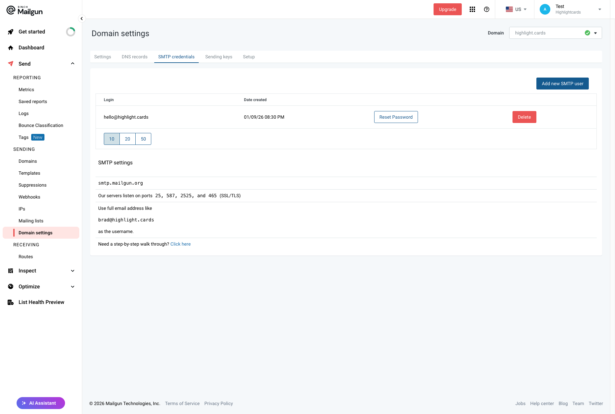Select 50 rows per page
Screen dimensions: 615x414
[143, 139]
